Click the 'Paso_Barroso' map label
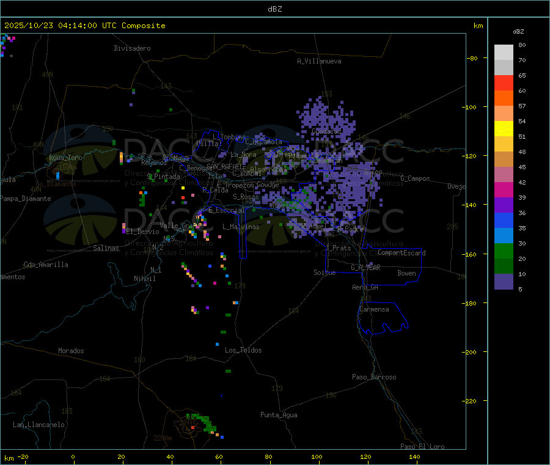Screen dimensions: 550x465 374,377
